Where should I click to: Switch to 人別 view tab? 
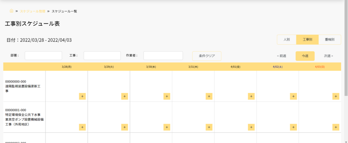point(287,40)
